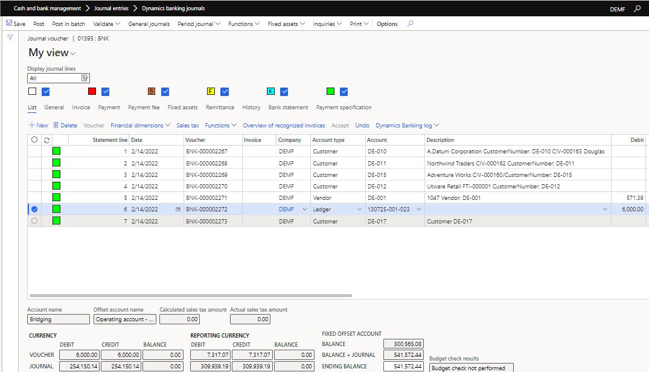Uncheck the checkbox next to the red swatch
Screen dimensions: 649x372
click(x=106, y=92)
